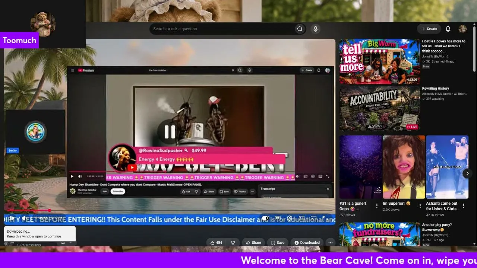Open the account avatar menu
The width and height of the screenshot is (477, 268).
tap(462, 29)
